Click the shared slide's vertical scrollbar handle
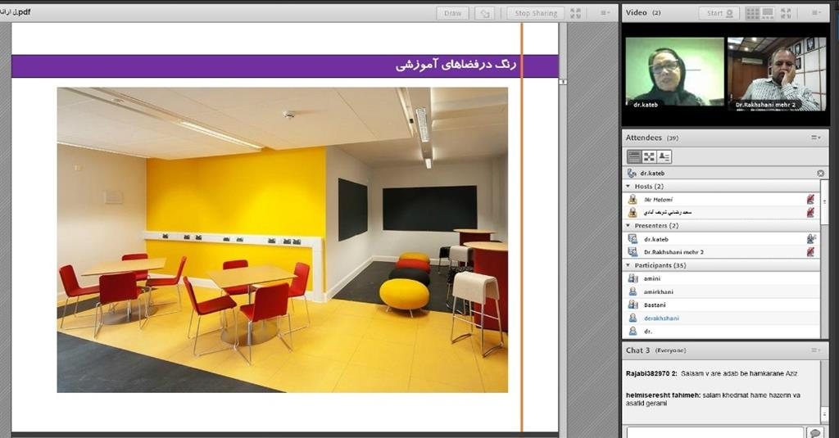This screenshot has width=839, height=438. [x=563, y=82]
